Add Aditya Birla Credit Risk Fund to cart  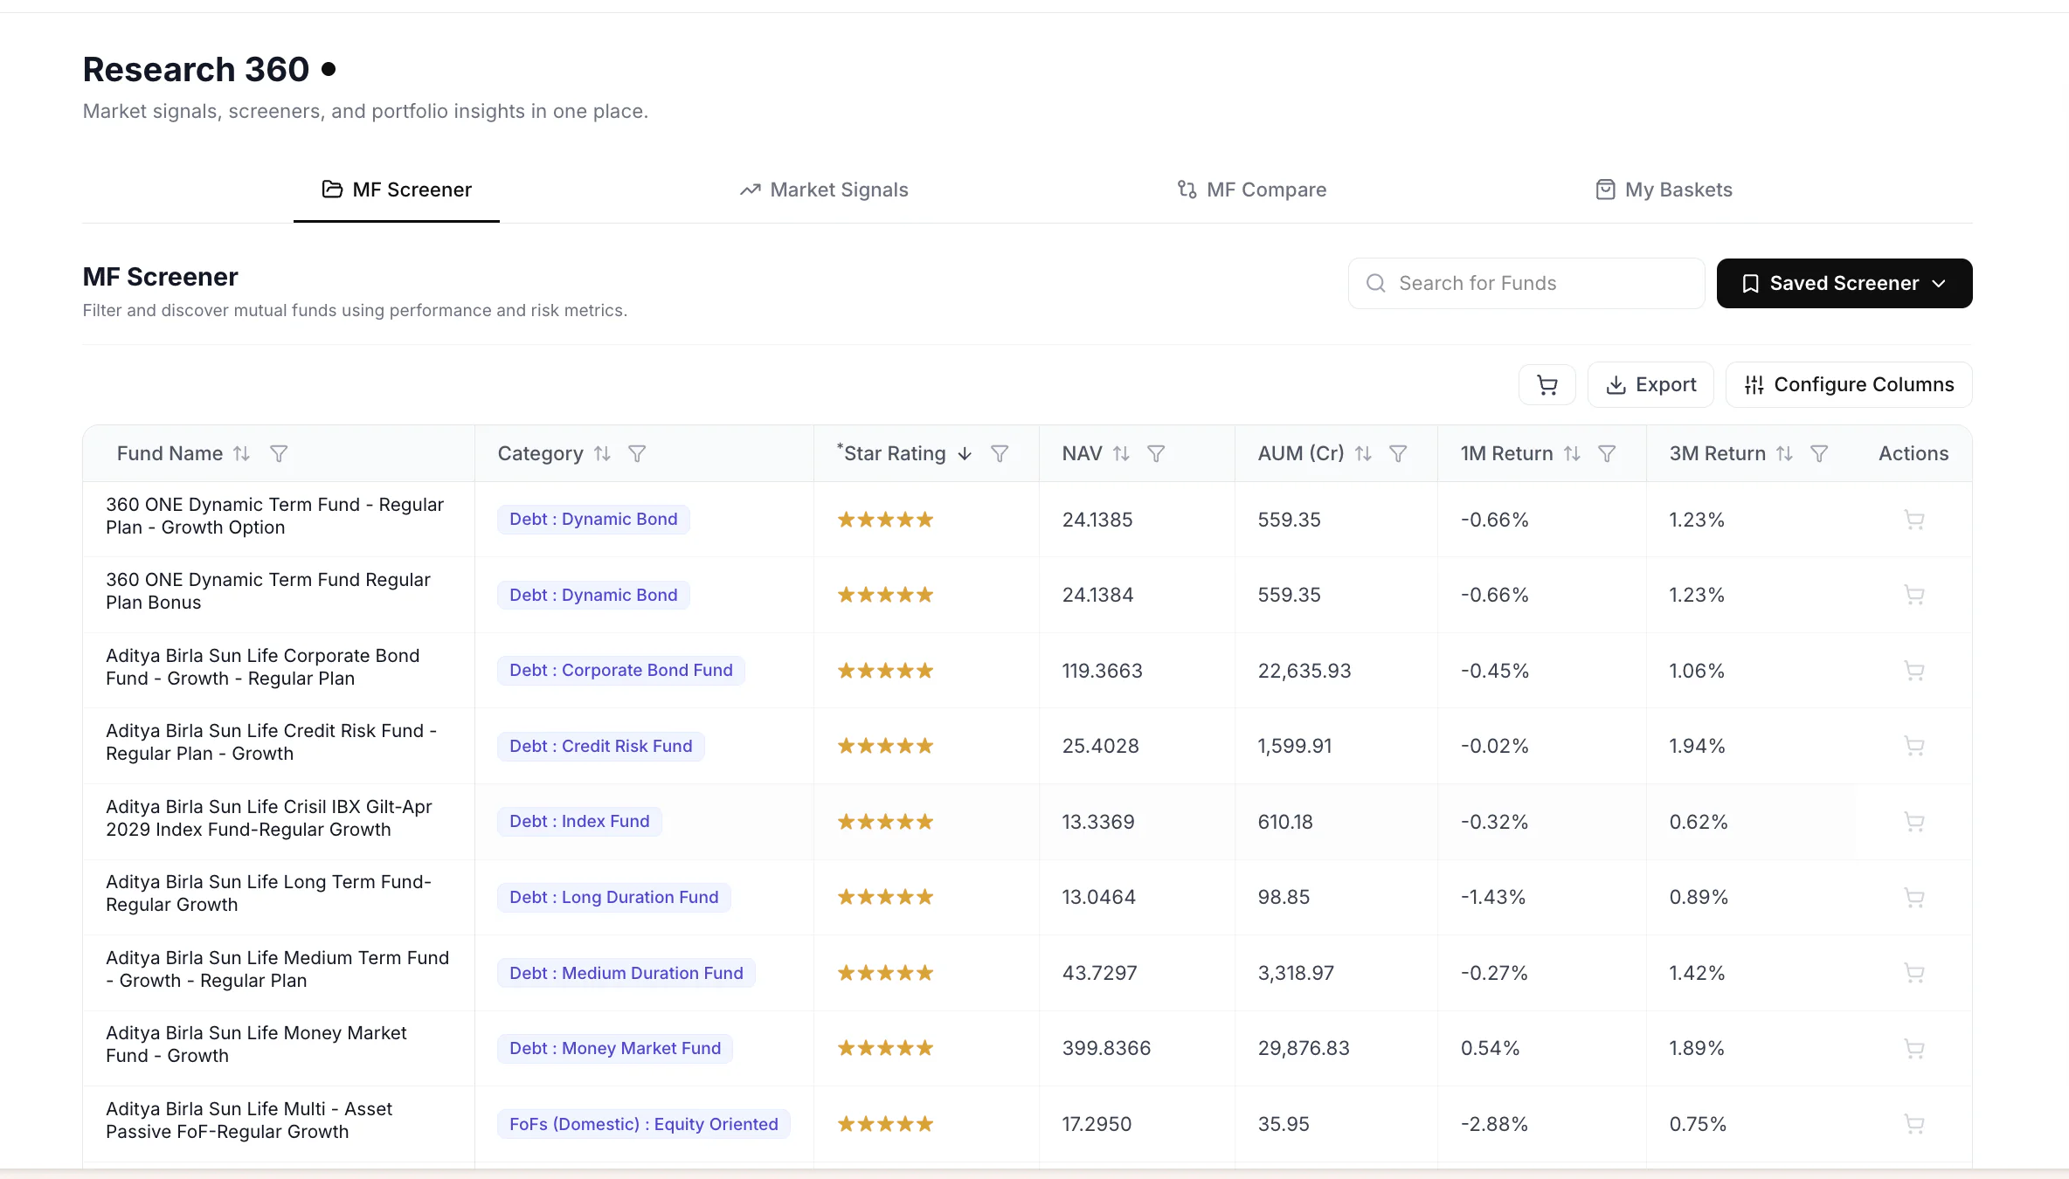click(1914, 746)
